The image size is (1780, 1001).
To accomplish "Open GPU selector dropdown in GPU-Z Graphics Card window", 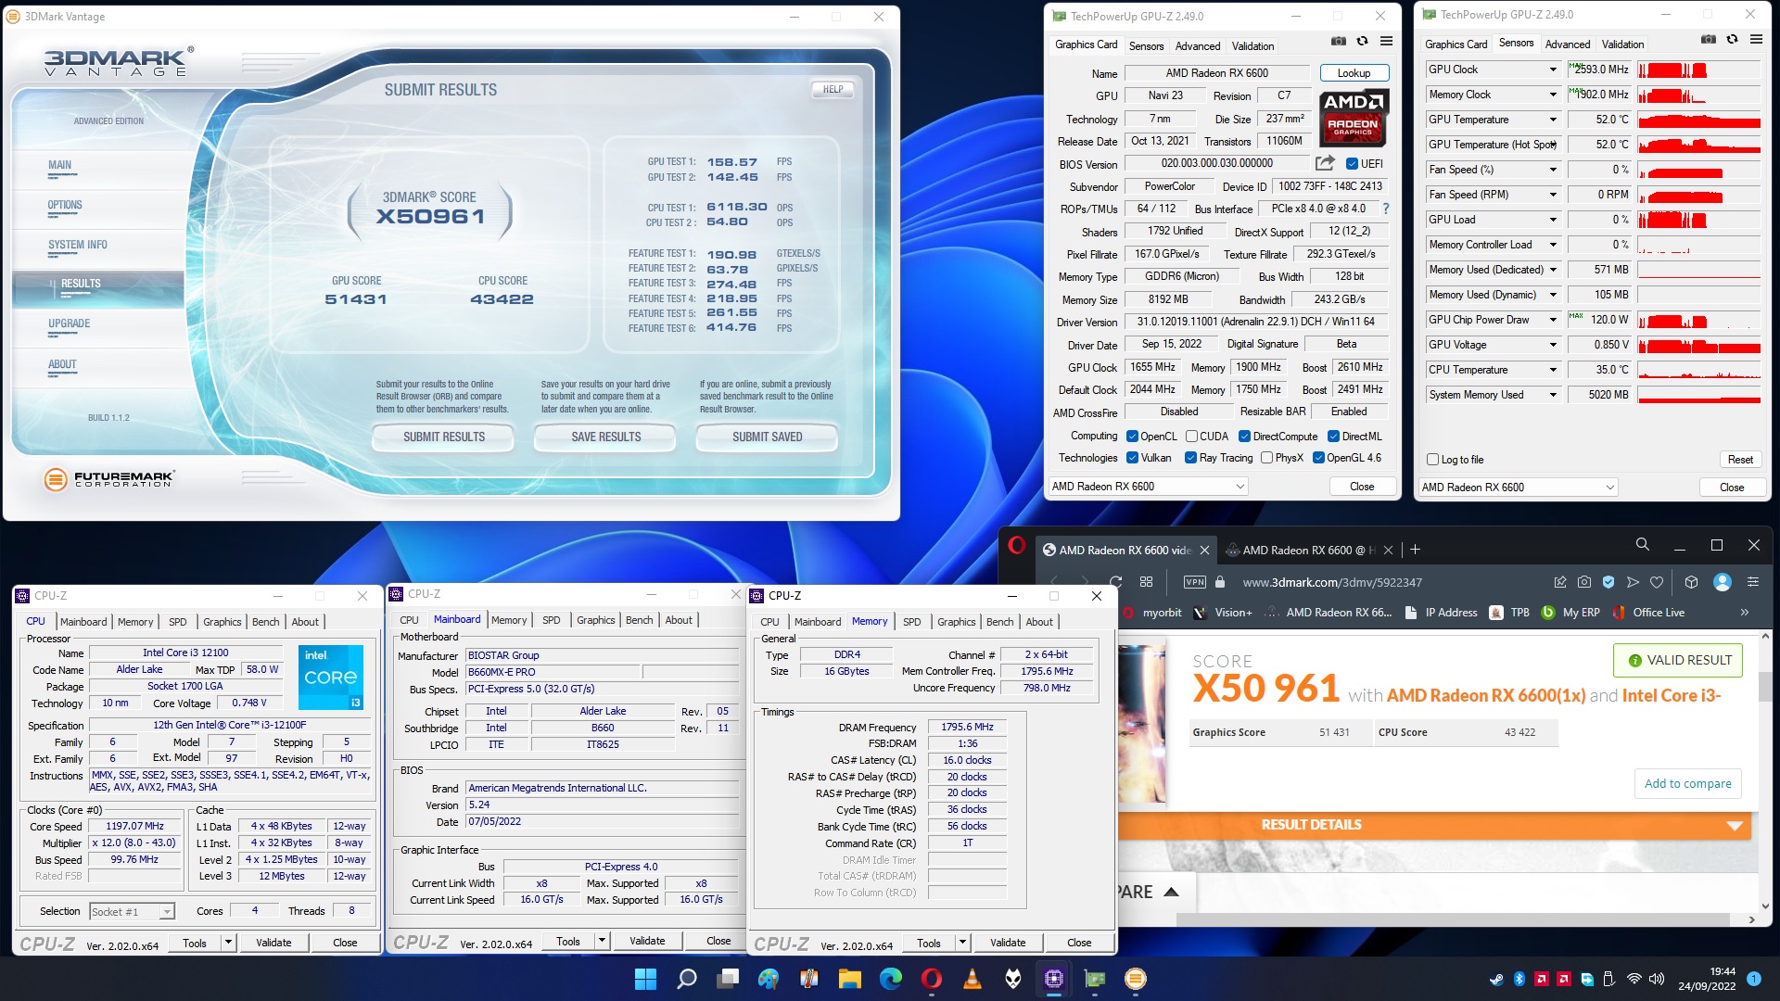I will tap(1148, 487).
